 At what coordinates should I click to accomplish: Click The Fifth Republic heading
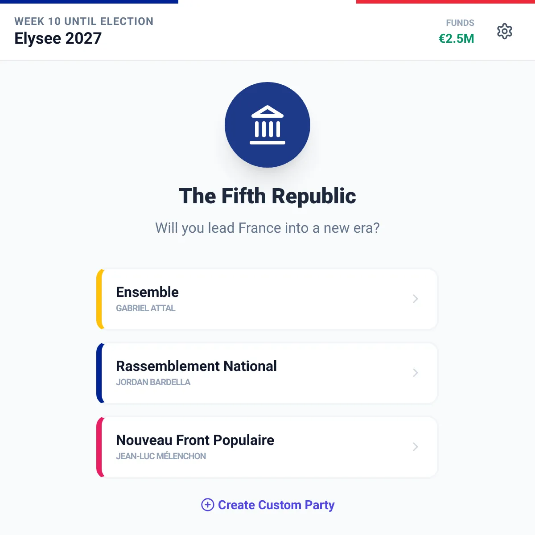(x=267, y=196)
